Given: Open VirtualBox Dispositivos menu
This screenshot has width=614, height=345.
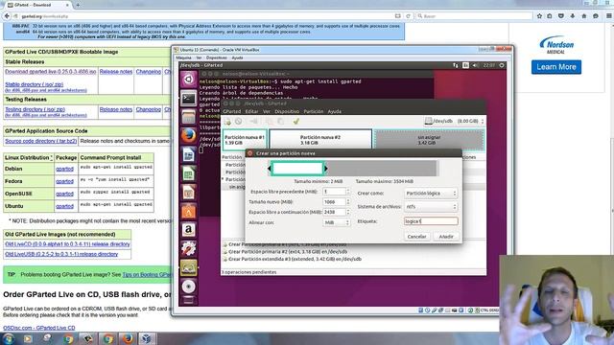Looking at the screenshot, I should coord(217,57).
